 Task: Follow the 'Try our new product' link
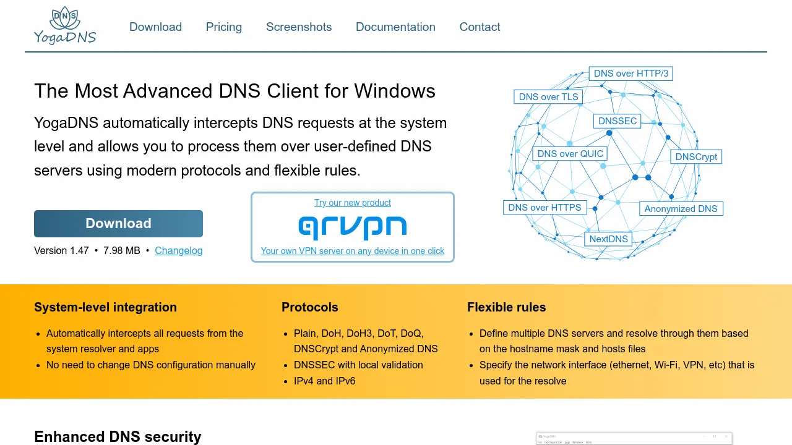click(x=353, y=203)
